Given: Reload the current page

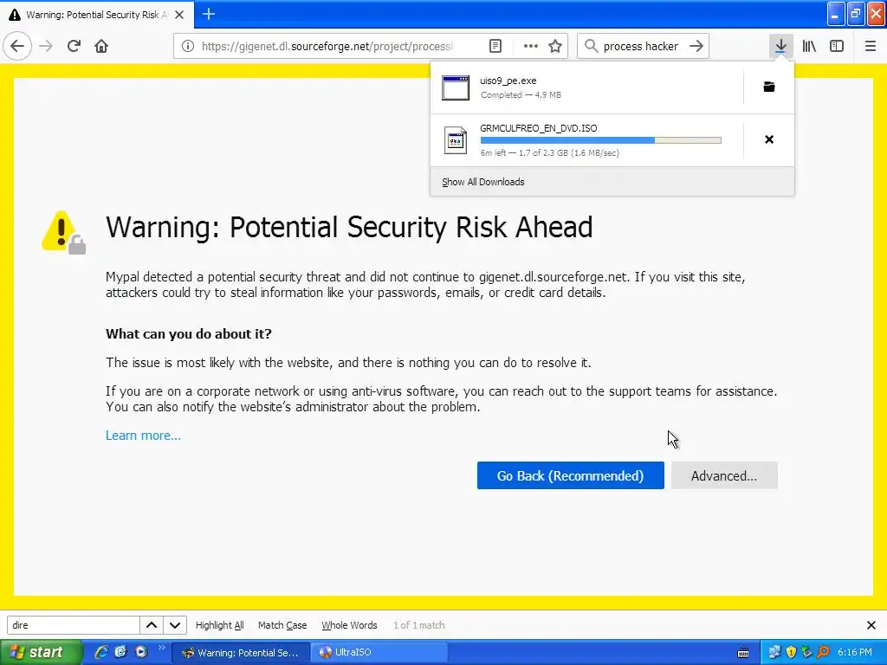Looking at the screenshot, I should [x=74, y=46].
